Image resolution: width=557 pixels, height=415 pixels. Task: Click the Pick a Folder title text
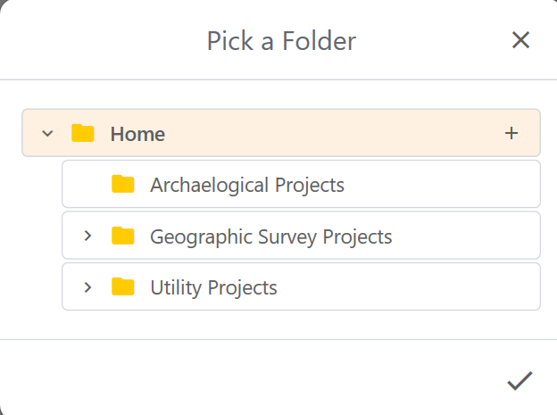click(x=281, y=40)
